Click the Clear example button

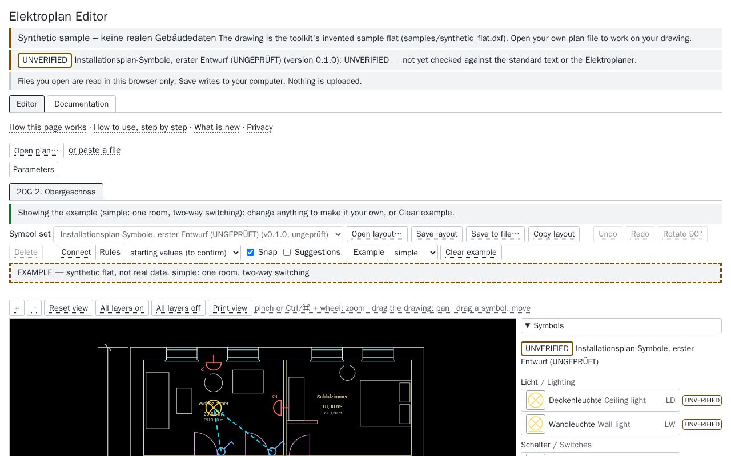471,253
